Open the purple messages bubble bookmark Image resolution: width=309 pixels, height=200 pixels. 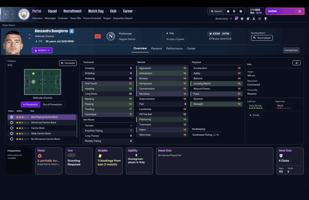click(x=236, y=18)
